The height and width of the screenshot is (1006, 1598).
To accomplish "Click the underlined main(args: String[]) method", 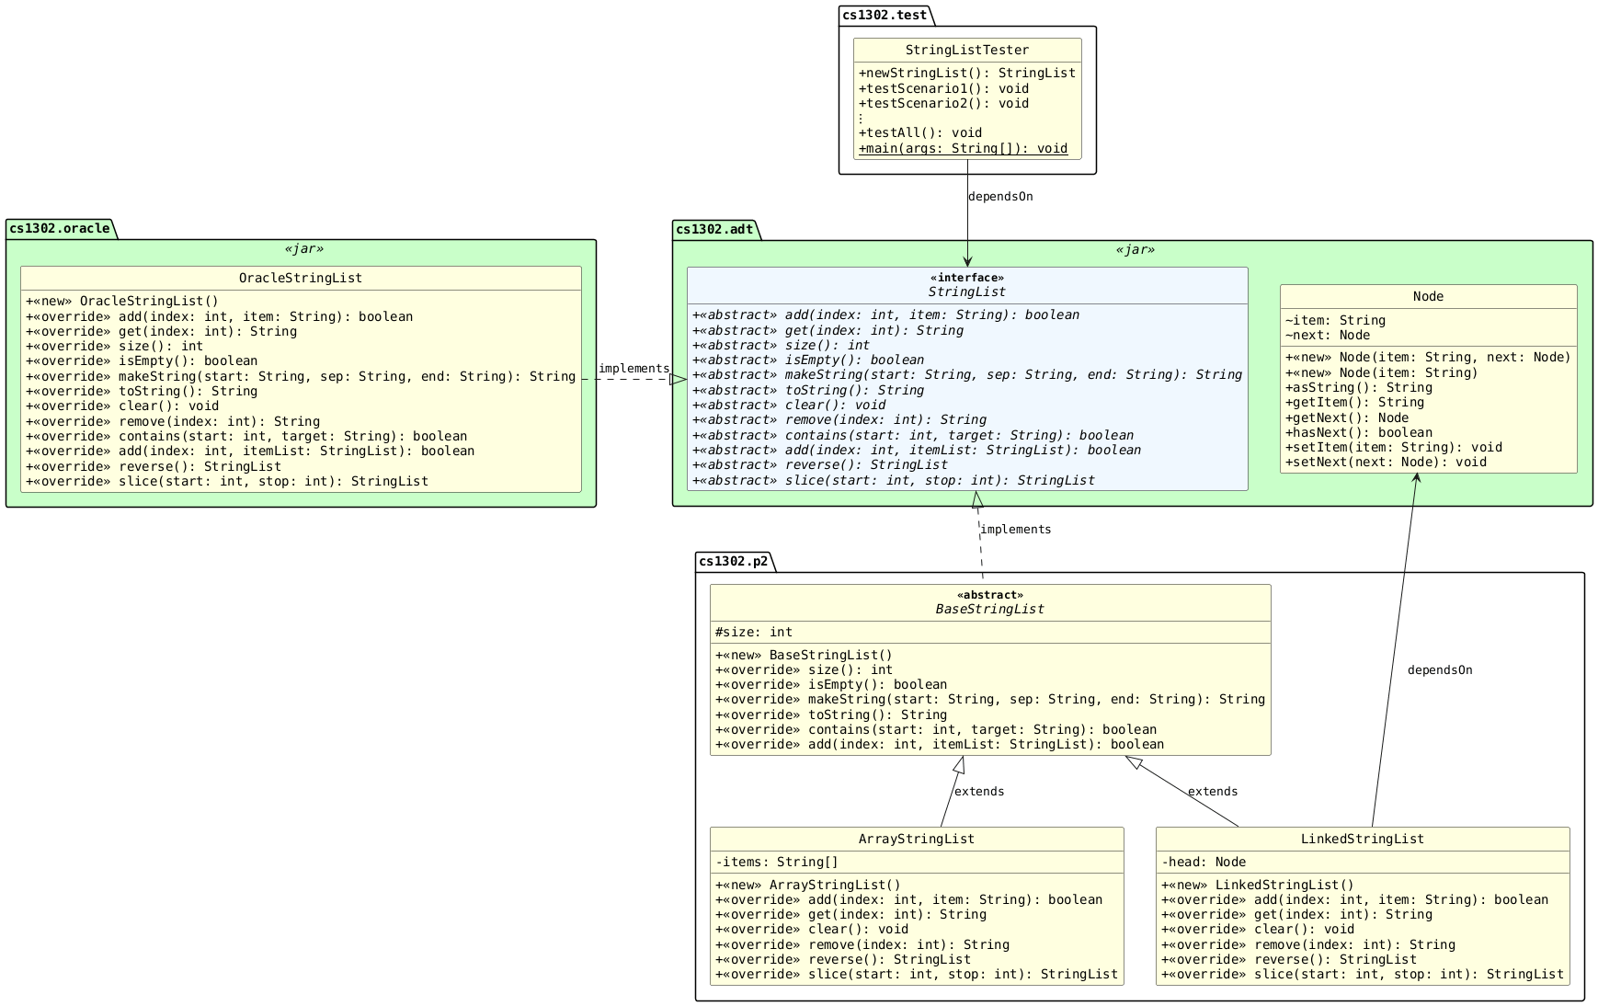I will (x=963, y=148).
